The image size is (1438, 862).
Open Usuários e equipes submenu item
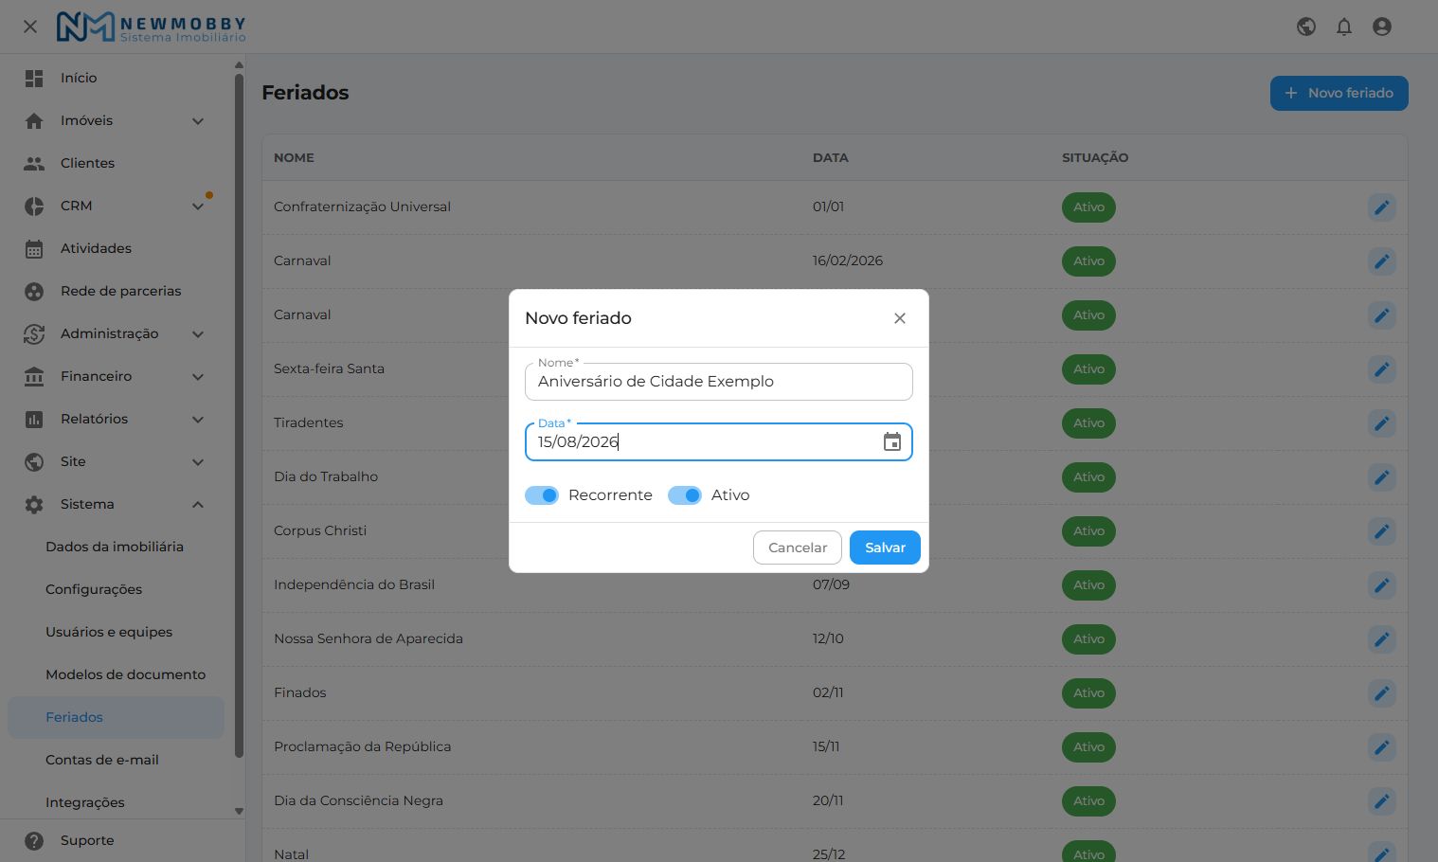(116, 633)
